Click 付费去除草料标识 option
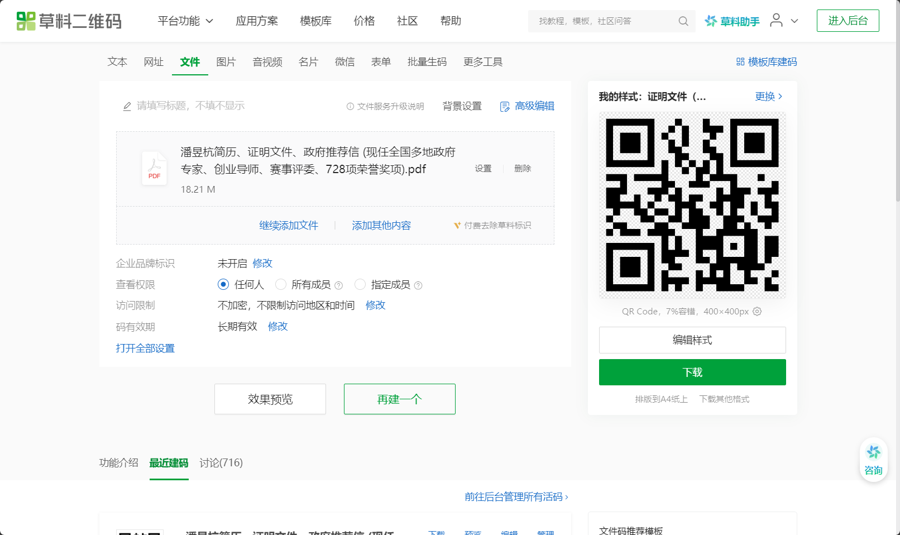Image resolution: width=900 pixels, height=535 pixels. 492,226
